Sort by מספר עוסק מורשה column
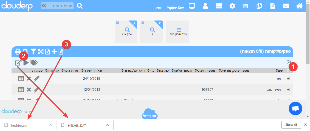This screenshot has width=310, height=131. tap(234, 71)
